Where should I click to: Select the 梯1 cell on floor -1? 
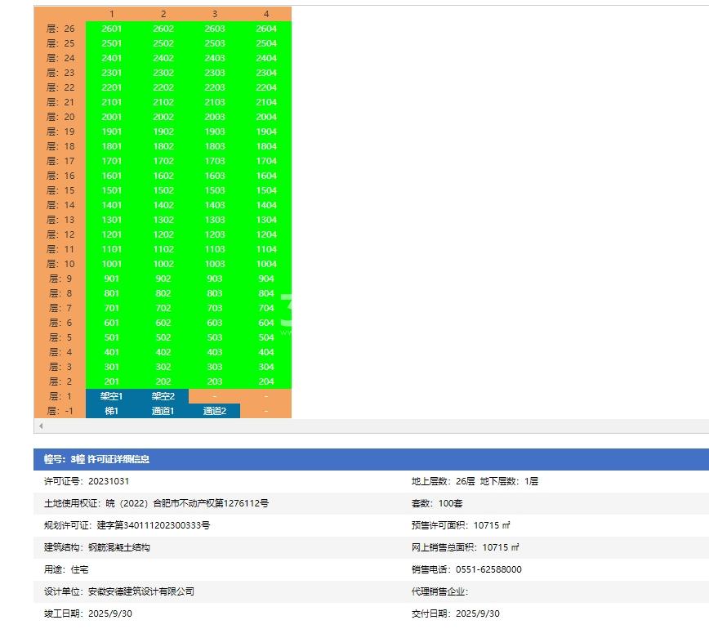[x=111, y=411]
